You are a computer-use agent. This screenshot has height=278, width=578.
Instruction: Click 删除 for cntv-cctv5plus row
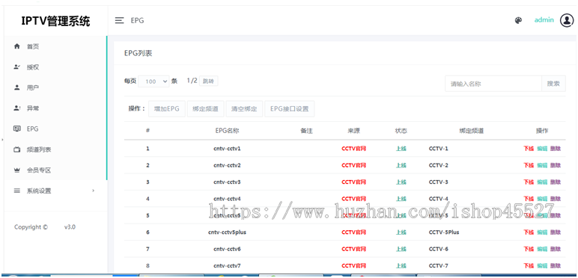pos(556,232)
